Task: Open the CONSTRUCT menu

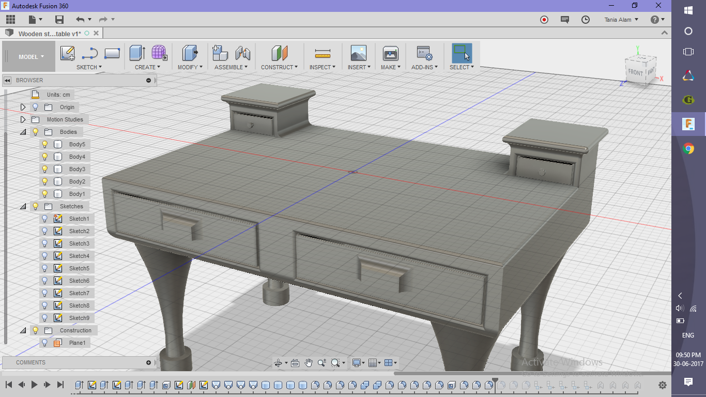Action: pos(279,67)
